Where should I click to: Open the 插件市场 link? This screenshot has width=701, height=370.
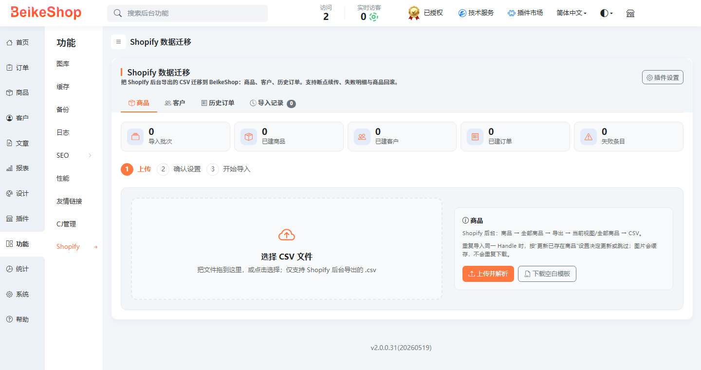[525, 13]
